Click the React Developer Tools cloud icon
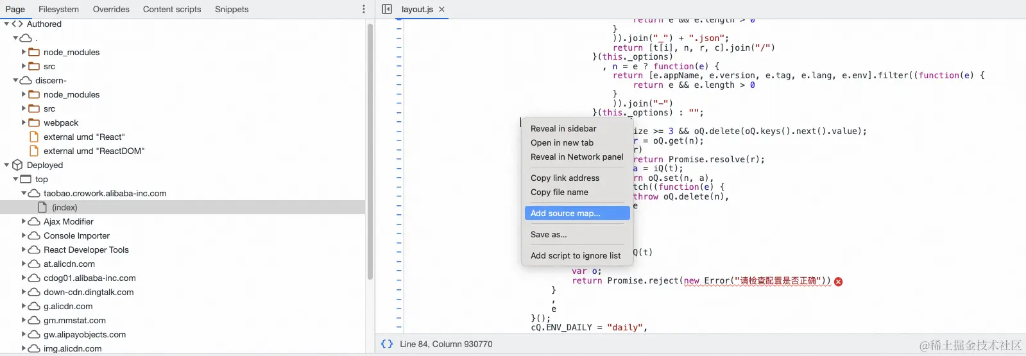Screen dimensions: 1026x356 click(x=34, y=250)
